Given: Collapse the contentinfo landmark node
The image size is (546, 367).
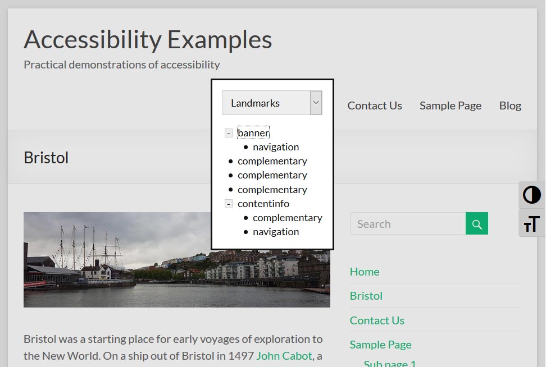Looking at the screenshot, I should pos(229,204).
